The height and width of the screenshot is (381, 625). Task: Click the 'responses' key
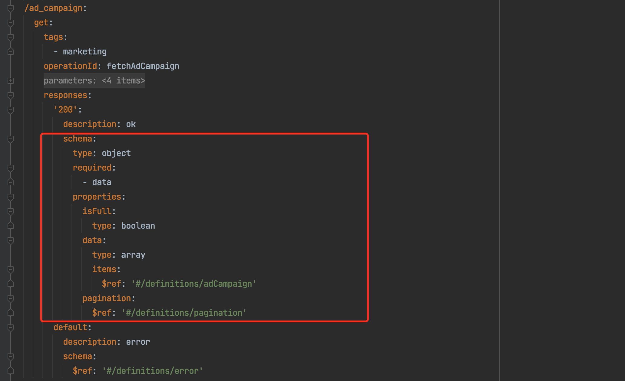point(65,95)
